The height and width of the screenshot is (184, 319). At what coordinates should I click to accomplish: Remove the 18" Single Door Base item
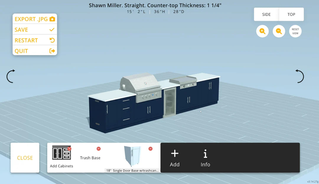[150, 149]
